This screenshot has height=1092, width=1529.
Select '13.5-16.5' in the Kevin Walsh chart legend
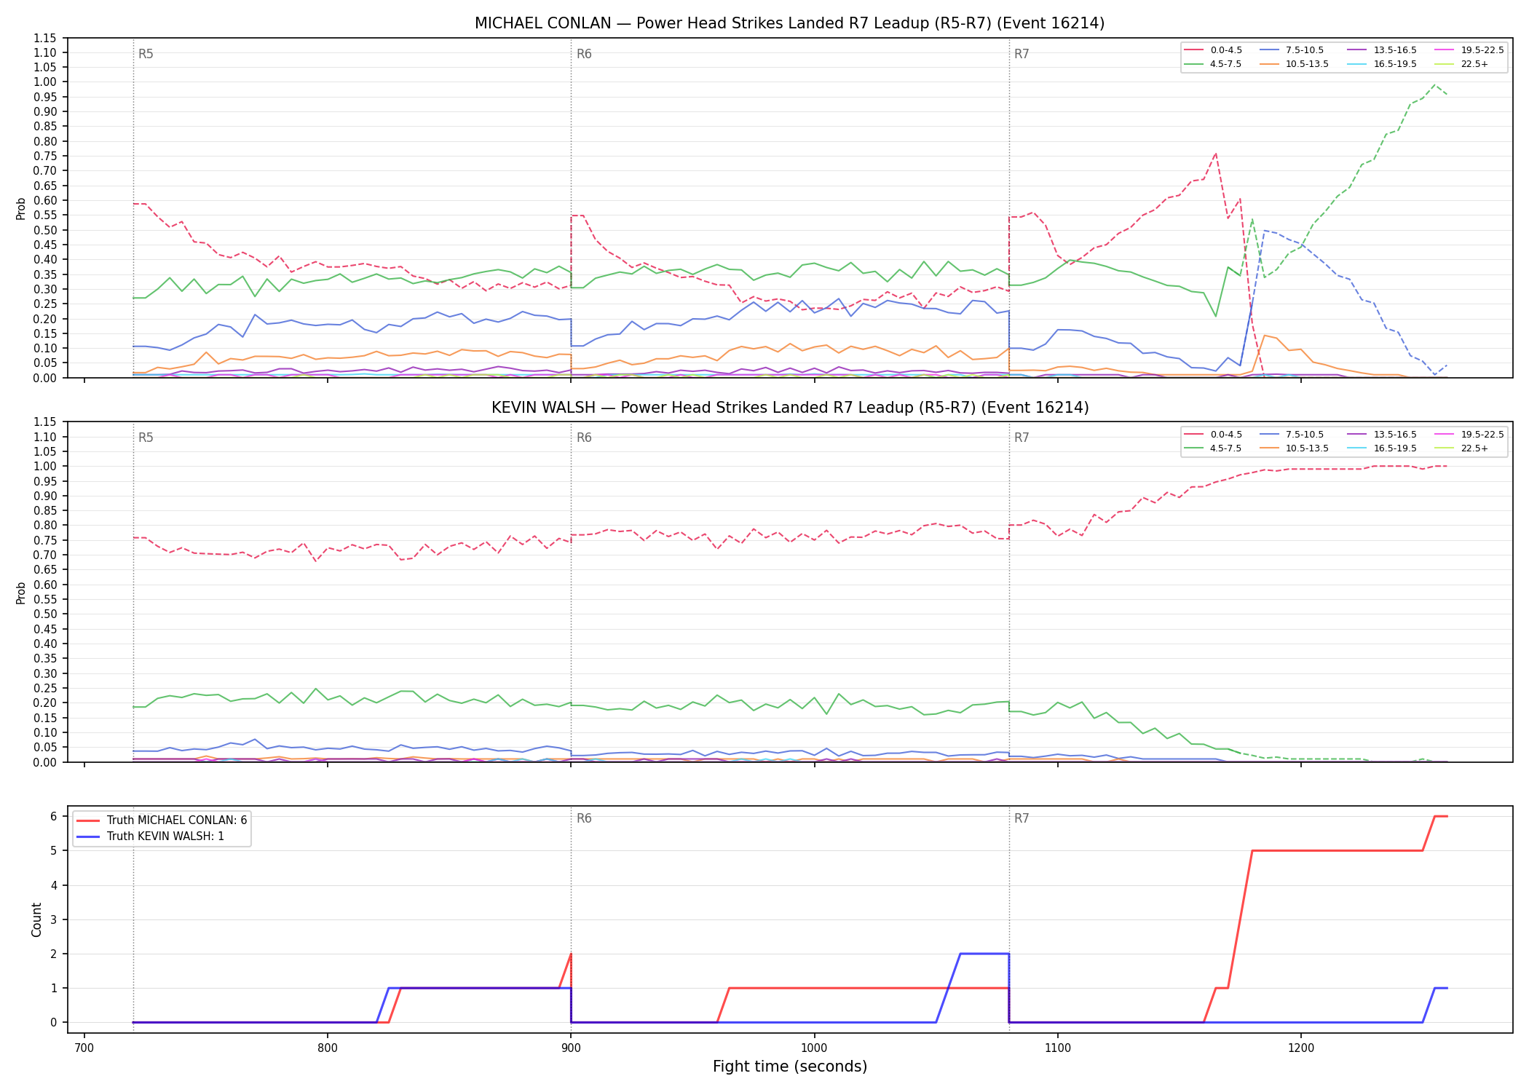[1383, 435]
